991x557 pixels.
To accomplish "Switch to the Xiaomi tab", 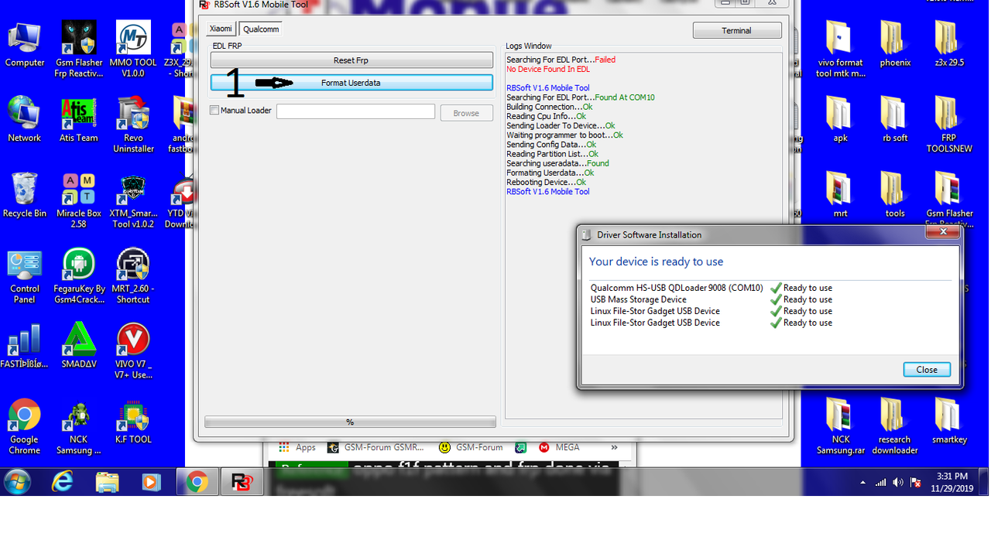I will 221,29.
